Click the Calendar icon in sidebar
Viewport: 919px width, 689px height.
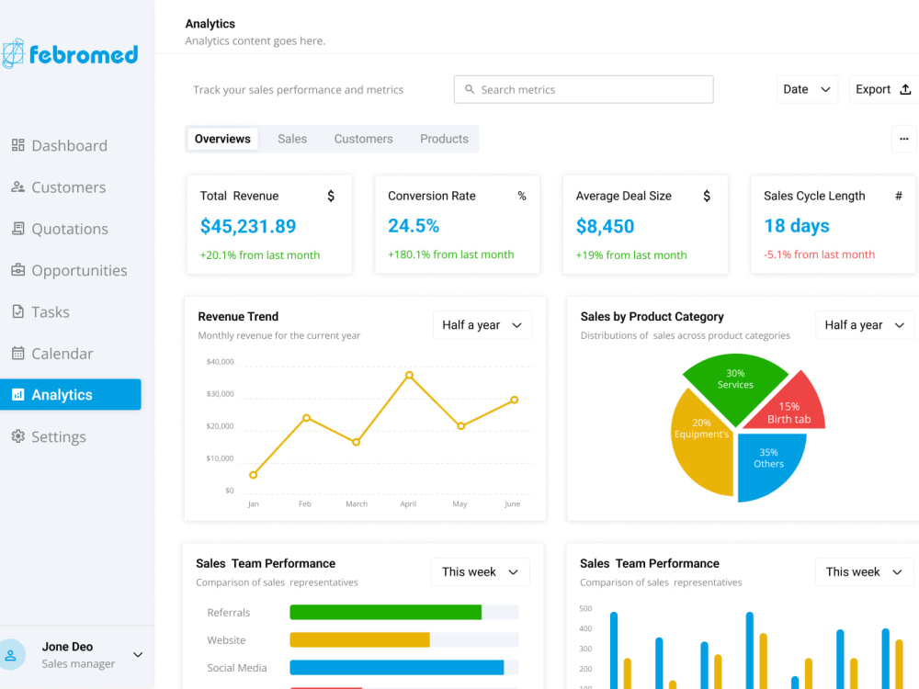pyautogui.click(x=18, y=354)
